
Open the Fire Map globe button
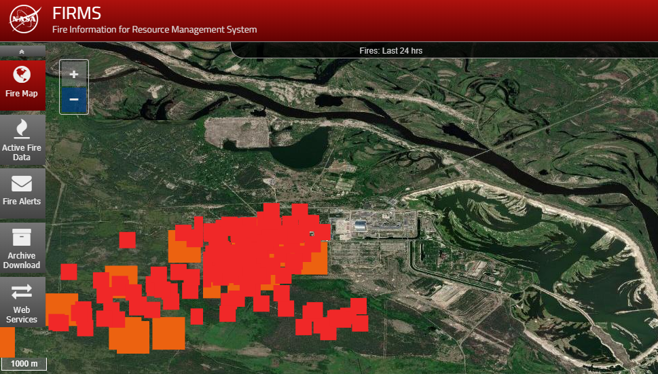click(22, 84)
